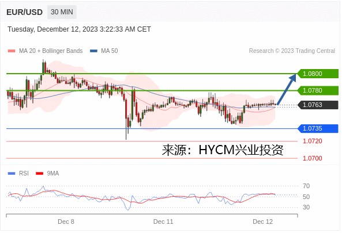This screenshot has width=342, height=233.
Task: Toggle the MA 20 + Bollinger Bands legend
Action: (x=45, y=51)
